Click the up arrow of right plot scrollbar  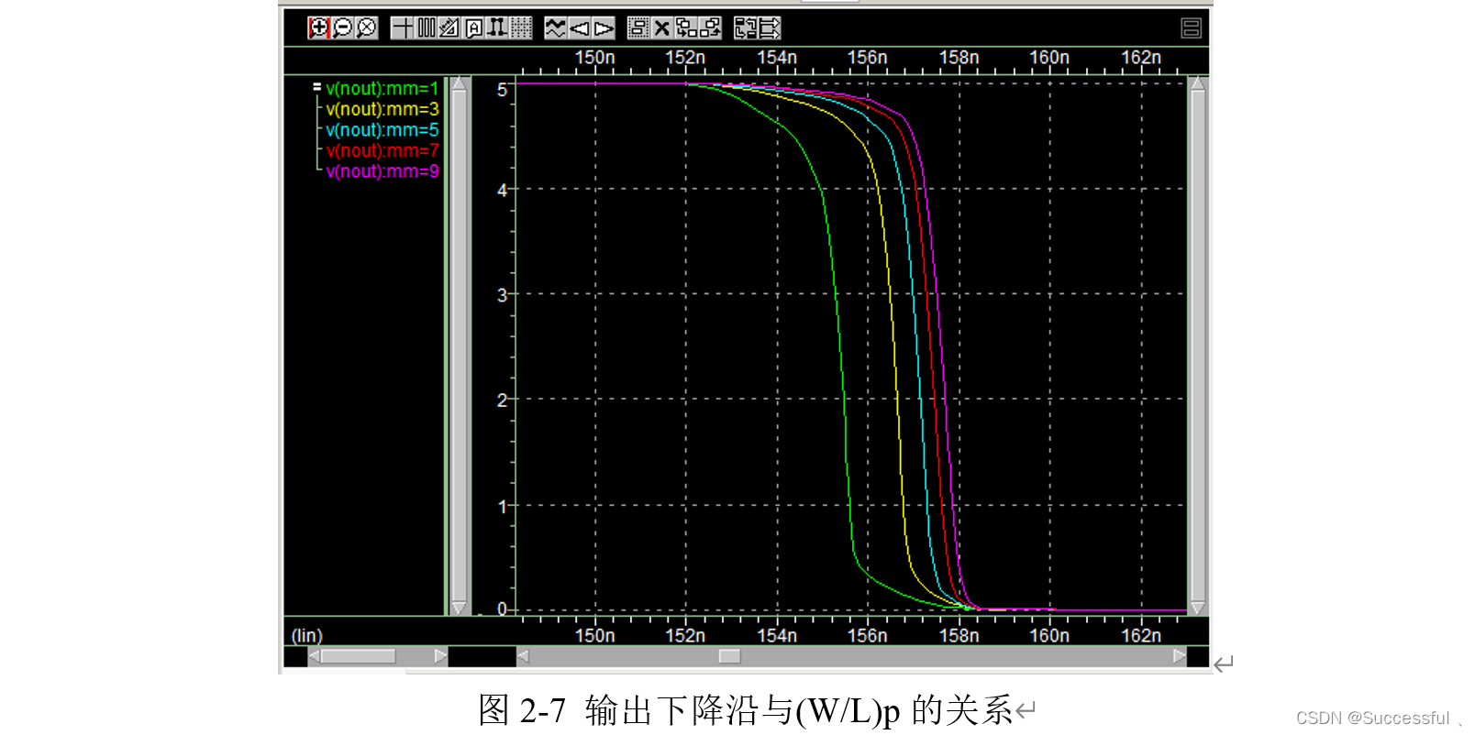1197,84
